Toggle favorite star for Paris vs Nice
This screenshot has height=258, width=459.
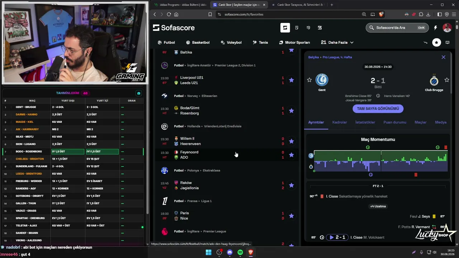coord(291,216)
